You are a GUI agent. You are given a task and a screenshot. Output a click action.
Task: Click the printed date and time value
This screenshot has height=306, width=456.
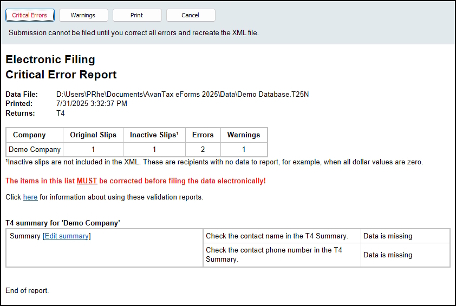(x=92, y=104)
